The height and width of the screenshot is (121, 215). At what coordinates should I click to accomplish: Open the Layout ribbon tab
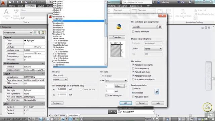click(x=41, y=6)
